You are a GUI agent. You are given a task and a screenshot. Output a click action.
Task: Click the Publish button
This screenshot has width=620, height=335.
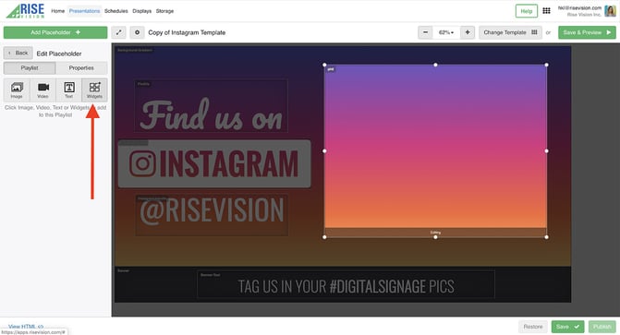point(602,327)
